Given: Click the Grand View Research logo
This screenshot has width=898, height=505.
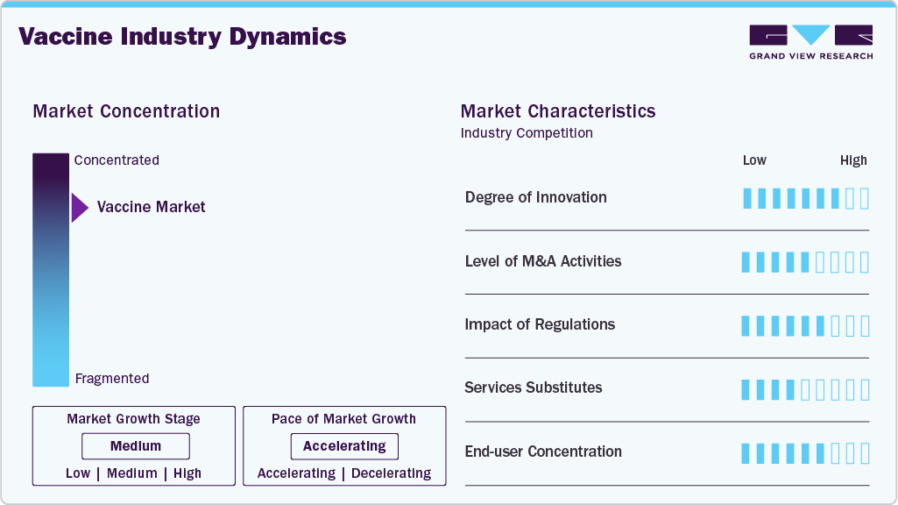Looking at the screenshot, I should (x=810, y=42).
